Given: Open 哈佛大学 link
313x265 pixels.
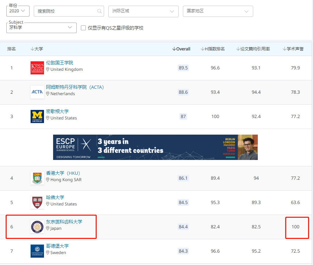Looking at the screenshot, I should (x=55, y=197).
